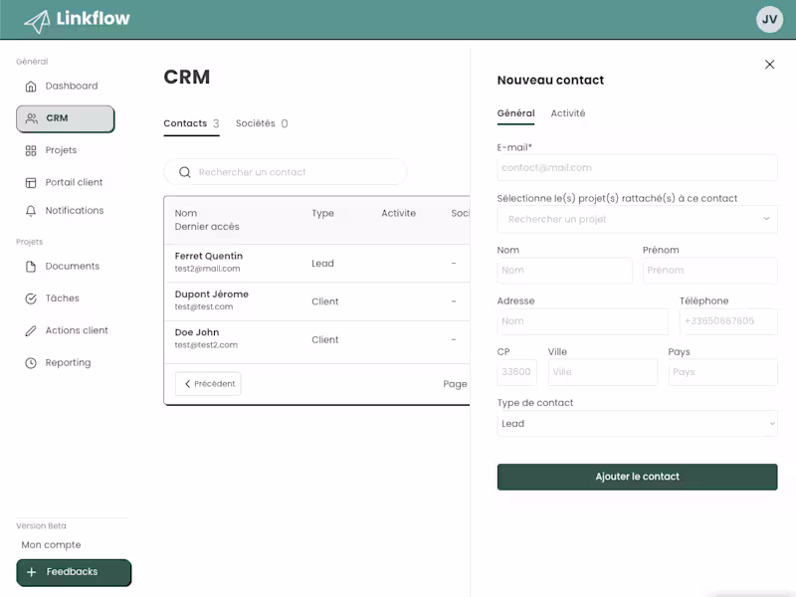The image size is (796, 597).
Task: Open Reporting via the clock icon
Action: [30, 362]
